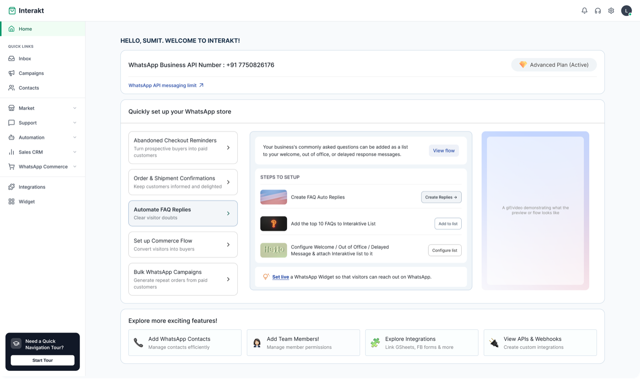Screen dimensions: 640x379
Task: Click the external arrow beside messaging limit
Action: pyautogui.click(x=201, y=85)
